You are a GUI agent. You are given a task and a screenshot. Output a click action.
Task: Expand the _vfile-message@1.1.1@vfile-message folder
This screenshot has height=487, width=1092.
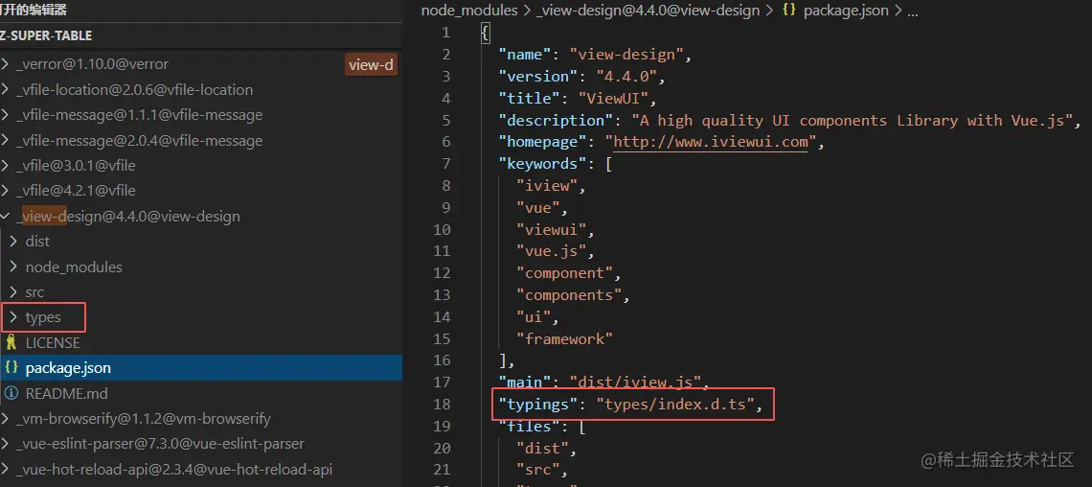(x=5, y=114)
